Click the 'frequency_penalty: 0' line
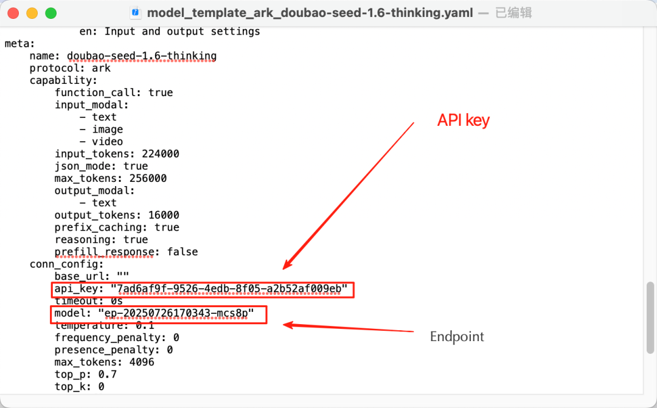The width and height of the screenshot is (657, 408). pyautogui.click(x=117, y=337)
